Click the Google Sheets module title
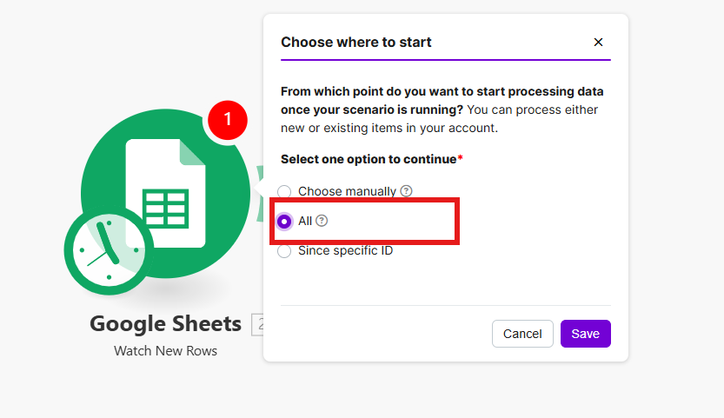724x418 pixels. 165,324
